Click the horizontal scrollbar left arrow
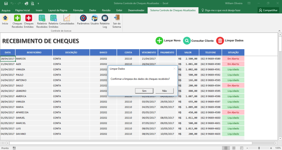The width and height of the screenshot is (282, 150). tap(8, 143)
